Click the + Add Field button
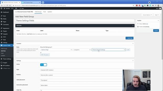This screenshot has height=91, width=163. click(129, 38)
